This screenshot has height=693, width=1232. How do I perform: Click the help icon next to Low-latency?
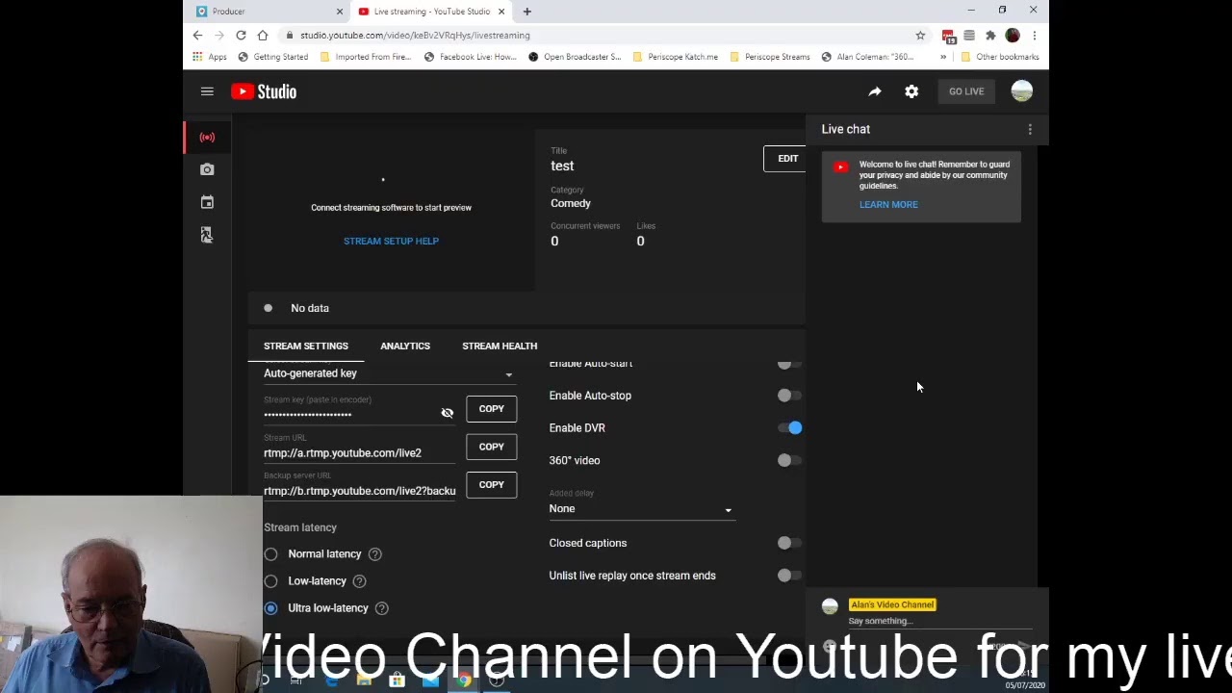pos(359,581)
